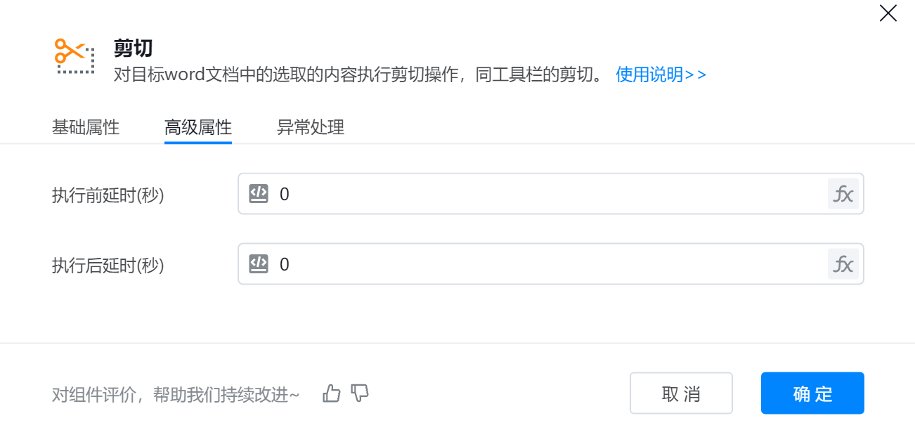Confirm with the 确定 button

click(812, 393)
